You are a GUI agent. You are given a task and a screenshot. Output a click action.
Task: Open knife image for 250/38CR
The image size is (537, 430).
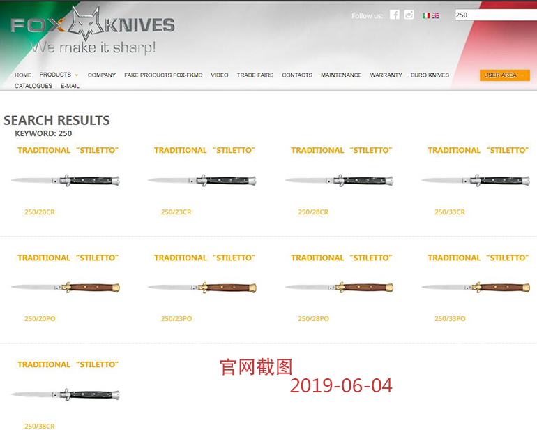66,394
